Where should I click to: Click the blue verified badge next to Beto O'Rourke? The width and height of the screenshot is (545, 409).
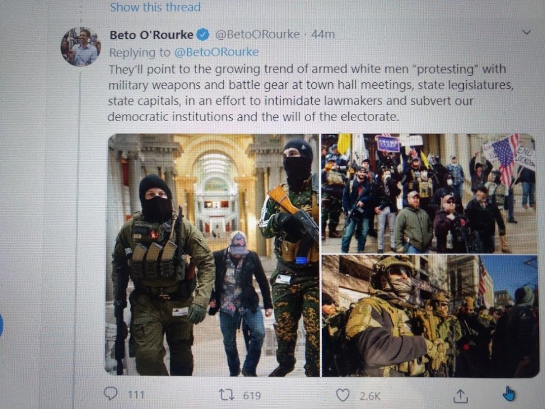203,34
